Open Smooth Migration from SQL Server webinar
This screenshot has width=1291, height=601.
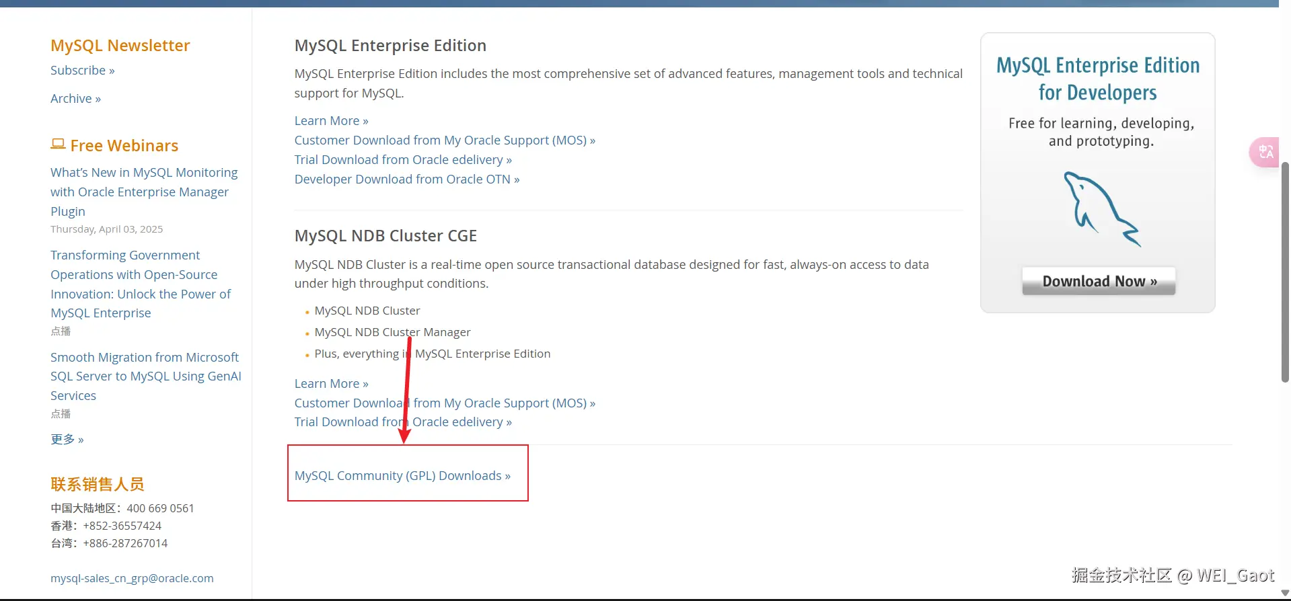tap(145, 376)
